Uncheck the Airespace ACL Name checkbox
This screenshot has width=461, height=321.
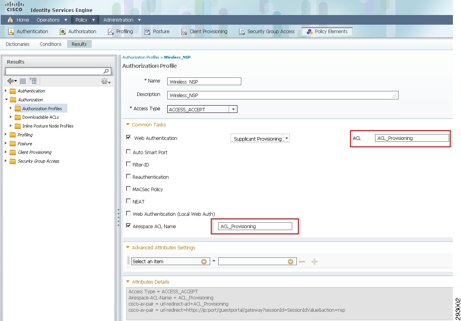[128, 226]
